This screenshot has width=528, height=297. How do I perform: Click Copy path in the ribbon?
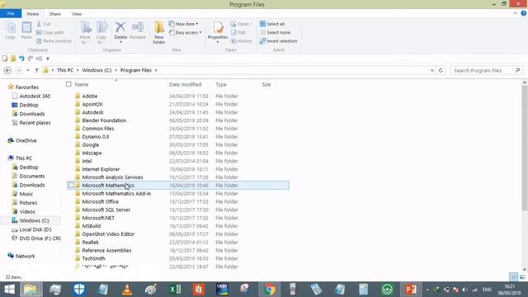(x=49, y=32)
